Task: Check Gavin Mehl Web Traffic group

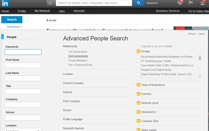Action: pos(138,65)
